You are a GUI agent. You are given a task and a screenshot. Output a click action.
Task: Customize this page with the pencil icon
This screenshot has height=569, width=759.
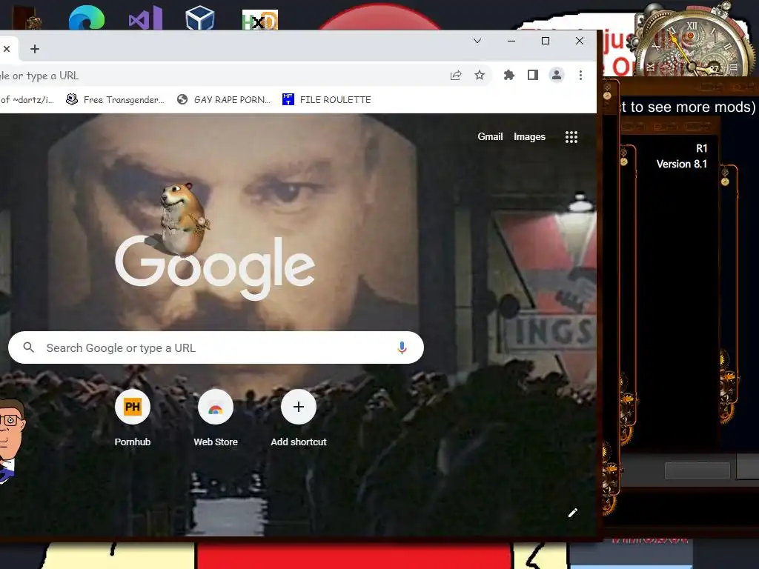coord(573,513)
